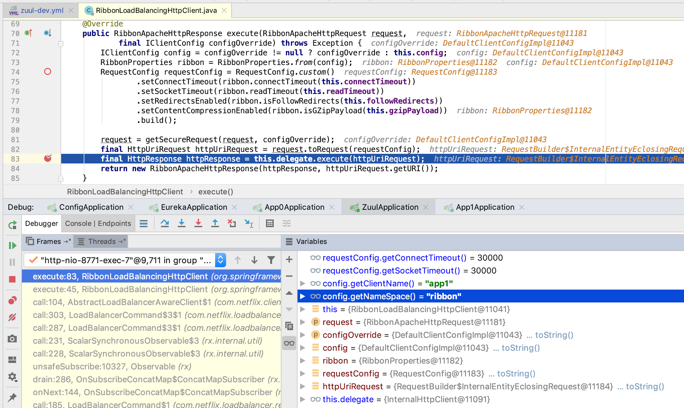Click Run to Cursor icon
Image resolution: width=684 pixels, height=408 pixels.
click(x=249, y=223)
